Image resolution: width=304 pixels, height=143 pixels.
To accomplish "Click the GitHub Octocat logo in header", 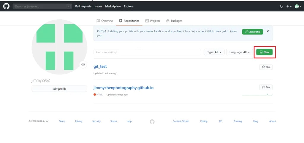I will tap(6, 6).
